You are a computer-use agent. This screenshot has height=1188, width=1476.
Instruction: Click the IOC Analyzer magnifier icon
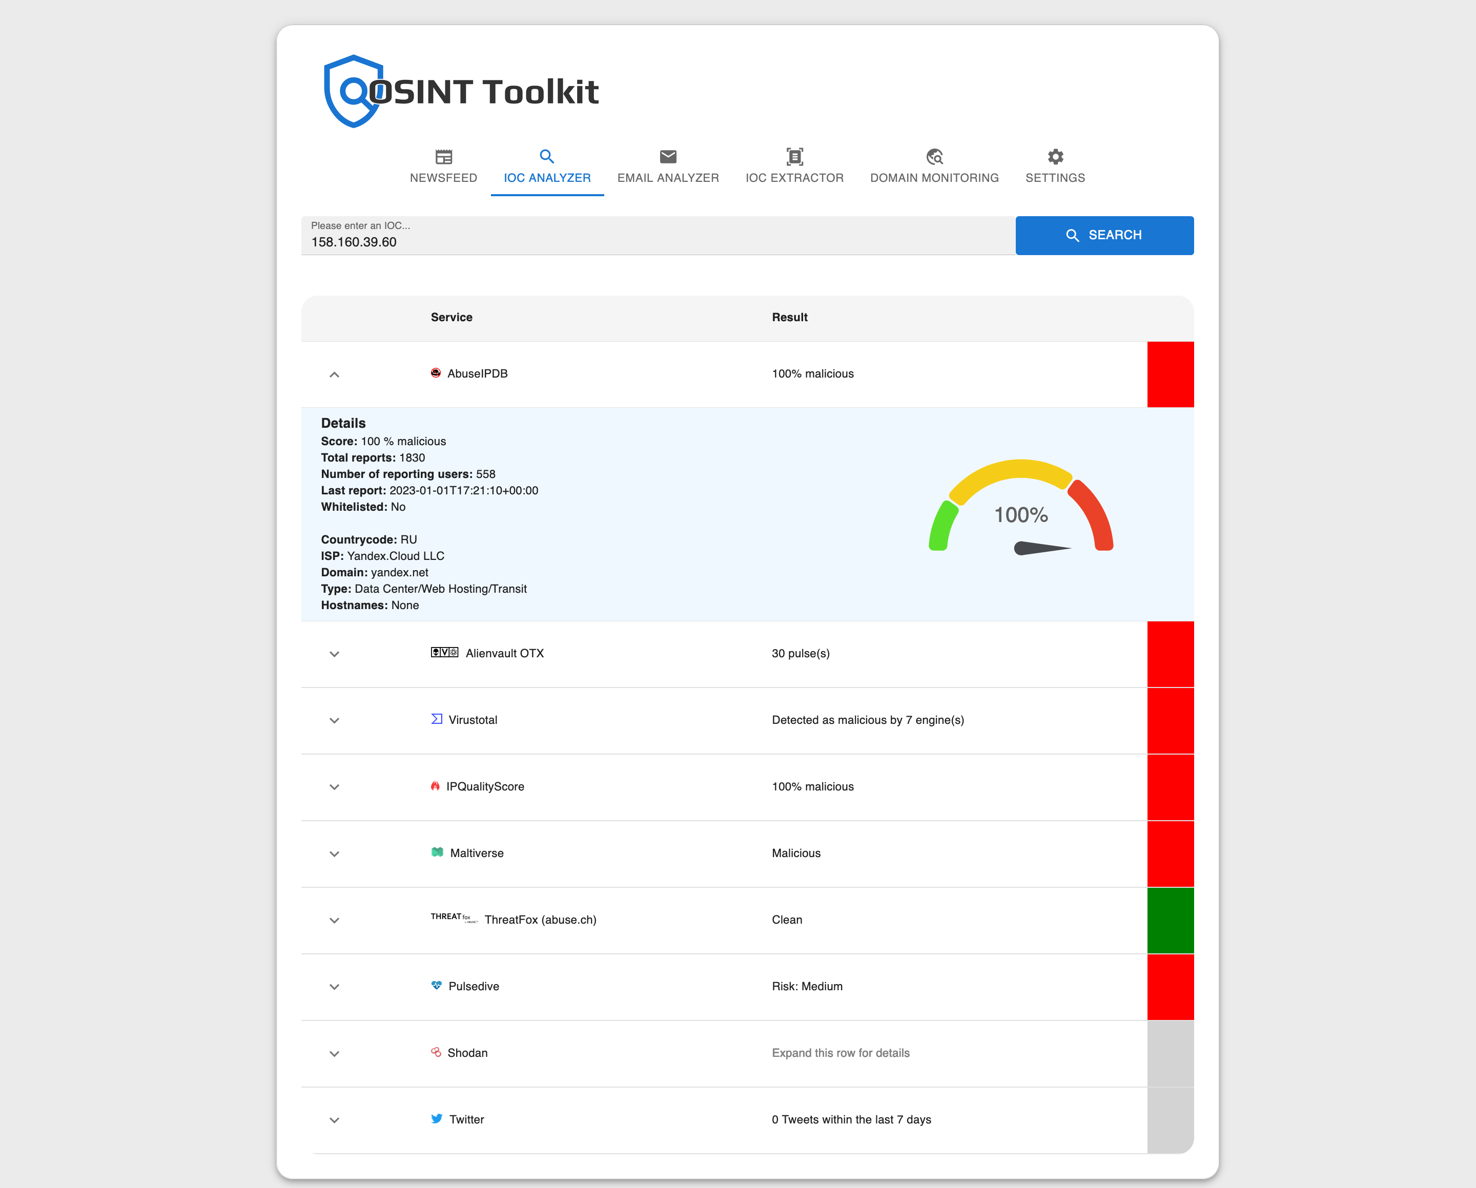[x=546, y=157]
